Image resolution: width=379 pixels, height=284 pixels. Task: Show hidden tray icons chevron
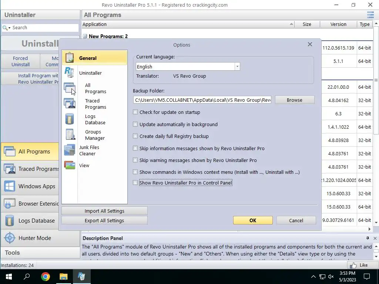313,277
